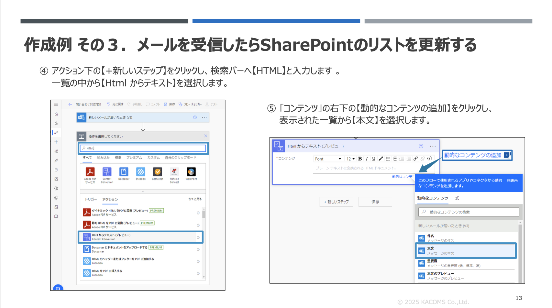
Task: Select the GetAccept connector icon
Action: point(158,172)
